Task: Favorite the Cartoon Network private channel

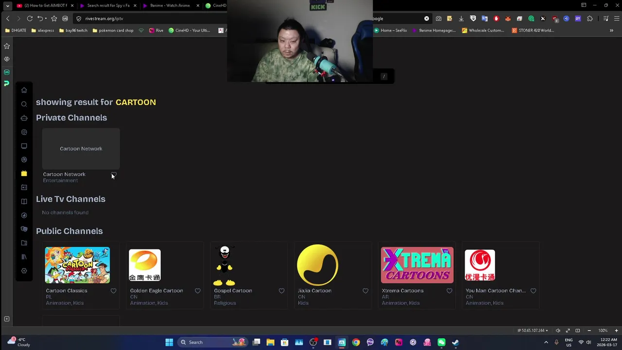Action: click(114, 175)
